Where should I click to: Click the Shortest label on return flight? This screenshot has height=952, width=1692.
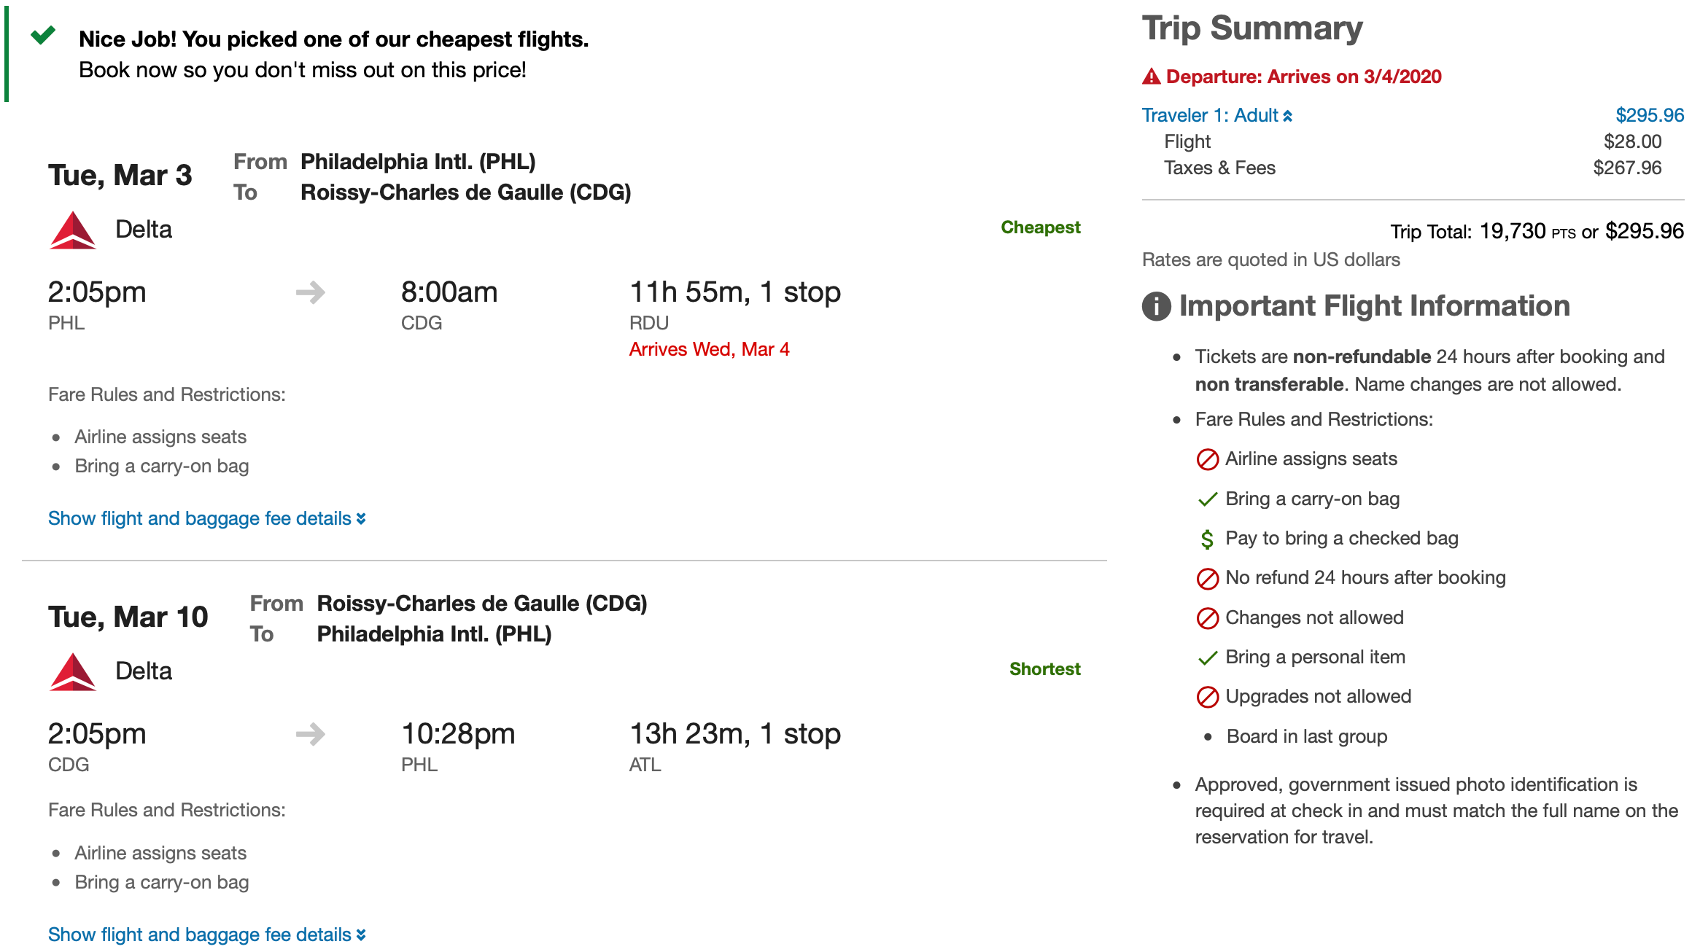pos(1044,669)
